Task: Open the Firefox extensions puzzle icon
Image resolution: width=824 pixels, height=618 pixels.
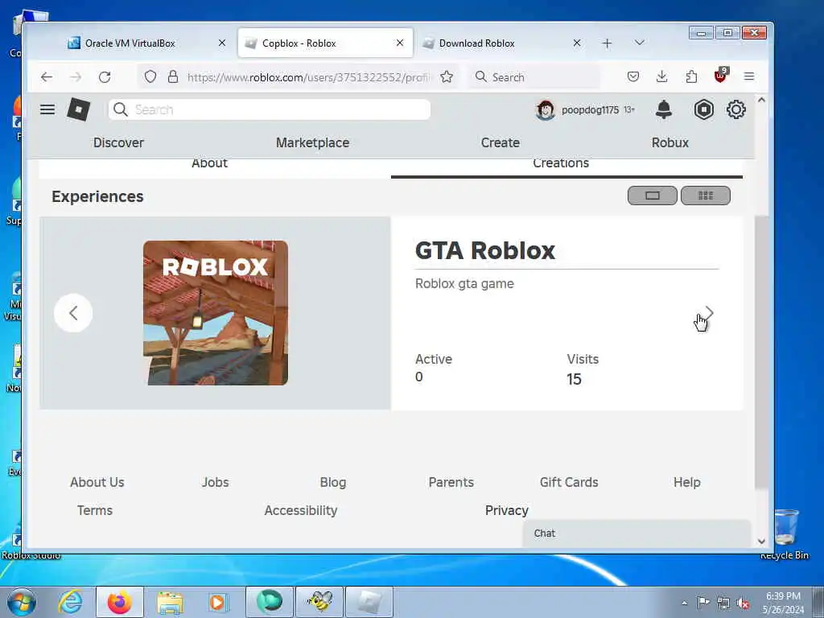Action: pyautogui.click(x=691, y=76)
